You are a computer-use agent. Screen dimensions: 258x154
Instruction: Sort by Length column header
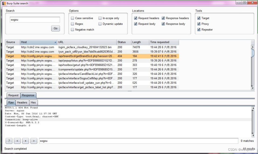click(x=140, y=42)
